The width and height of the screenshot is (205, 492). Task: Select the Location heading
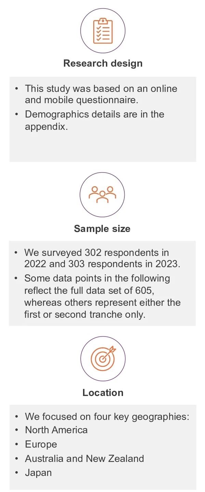click(103, 393)
